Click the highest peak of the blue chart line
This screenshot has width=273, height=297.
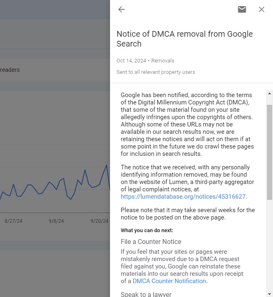pos(106,165)
